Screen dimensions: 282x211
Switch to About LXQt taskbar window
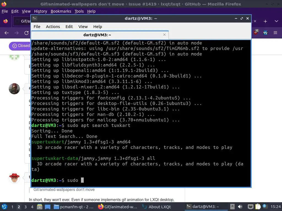[156, 207]
